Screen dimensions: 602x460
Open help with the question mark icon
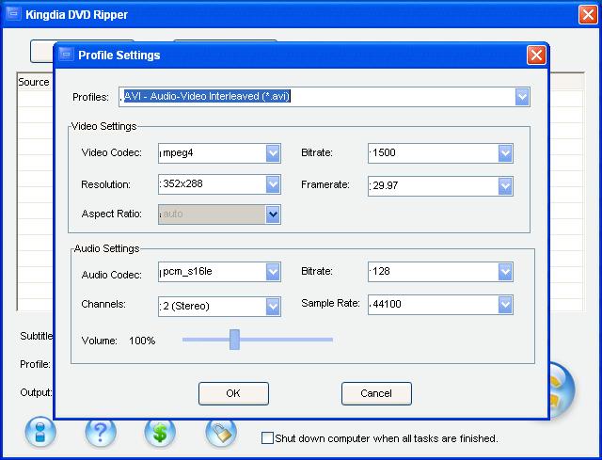101,433
